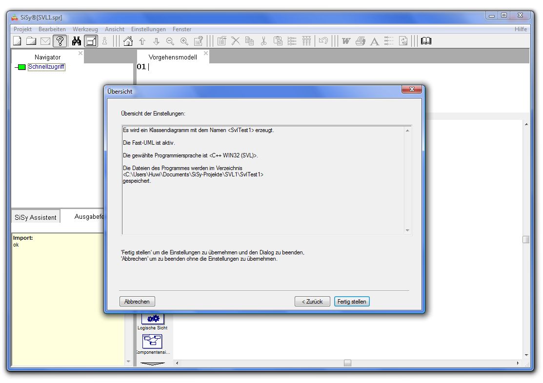
Task: Click the Fertig stellen button
Action: (x=351, y=302)
